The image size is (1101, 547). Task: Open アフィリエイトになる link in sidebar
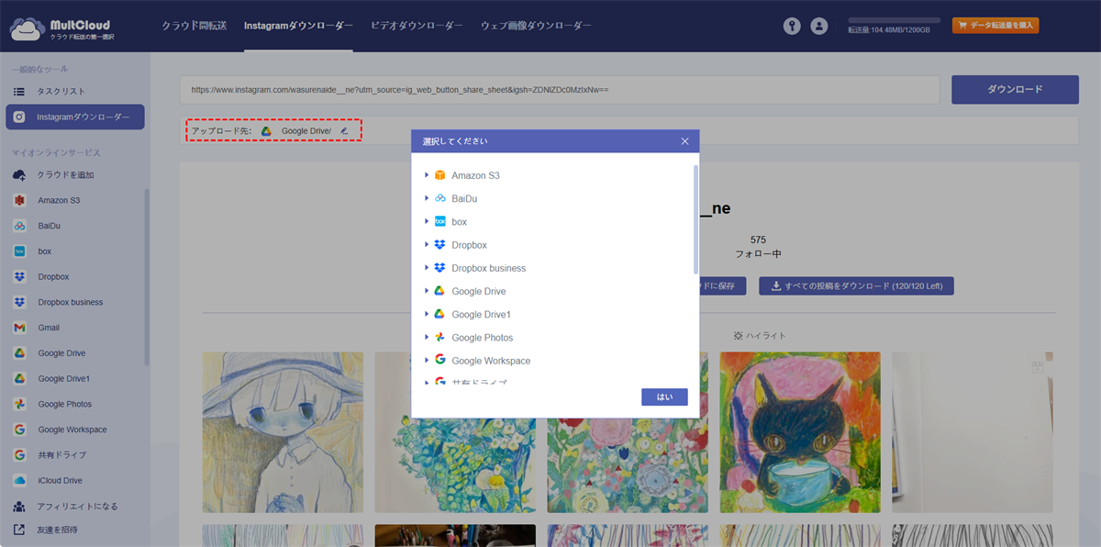click(77, 506)
